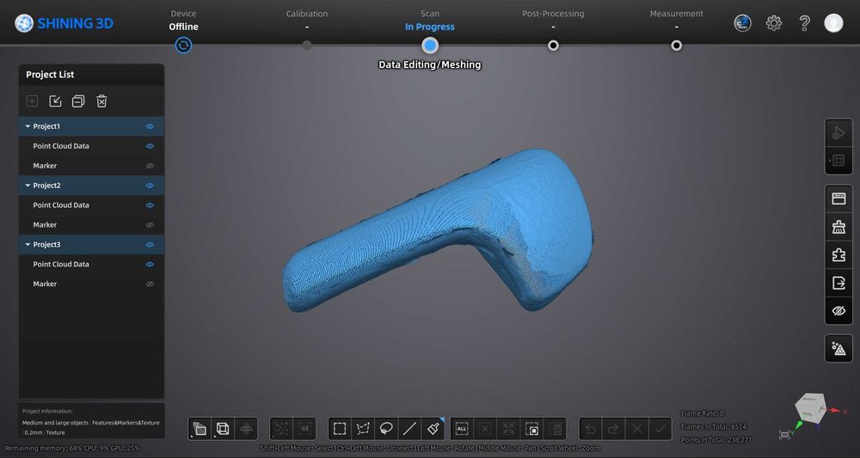Click the invert selection icon
The image size is (860, 458).
point(532,429)
